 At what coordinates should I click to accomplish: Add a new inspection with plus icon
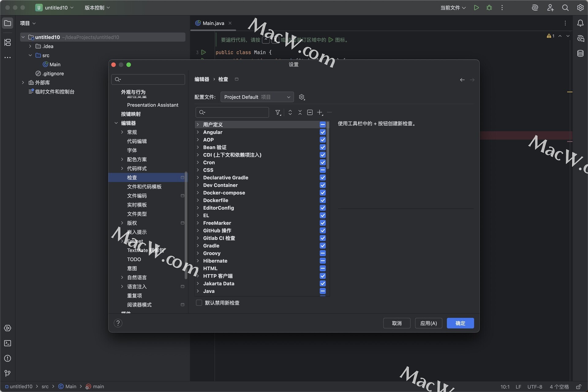point(320,113)
